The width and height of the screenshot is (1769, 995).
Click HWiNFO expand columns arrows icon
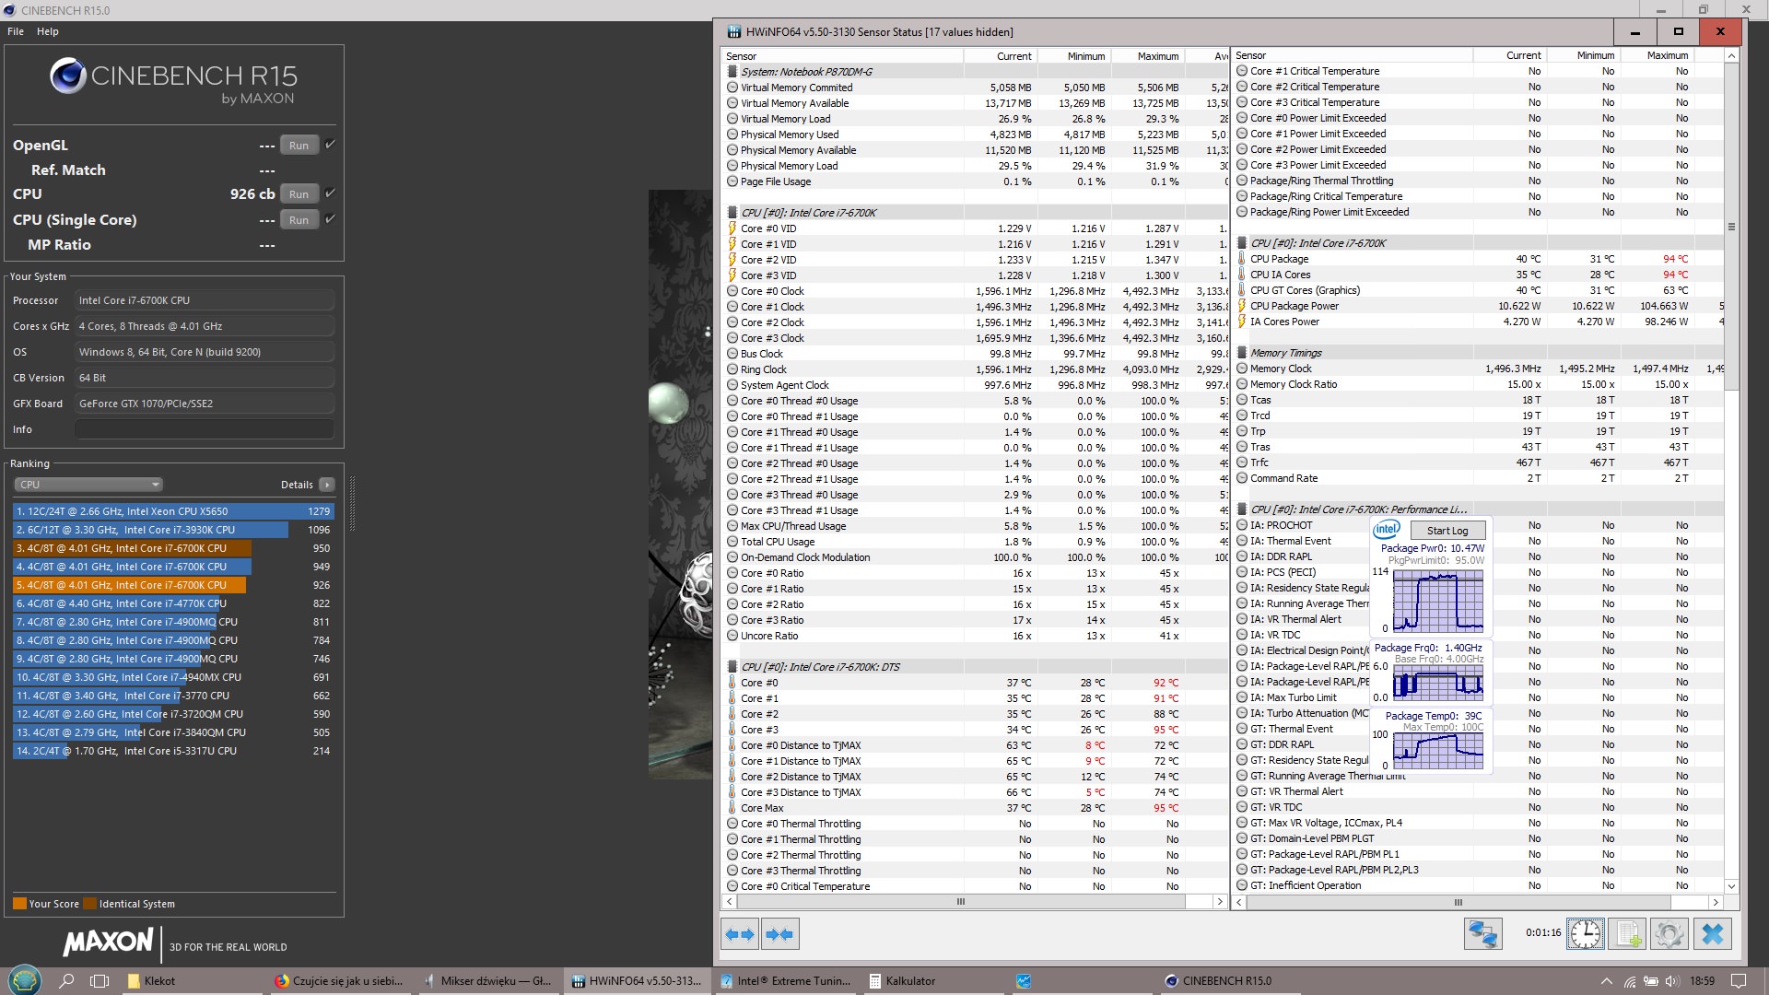click(x=740, y=934)
